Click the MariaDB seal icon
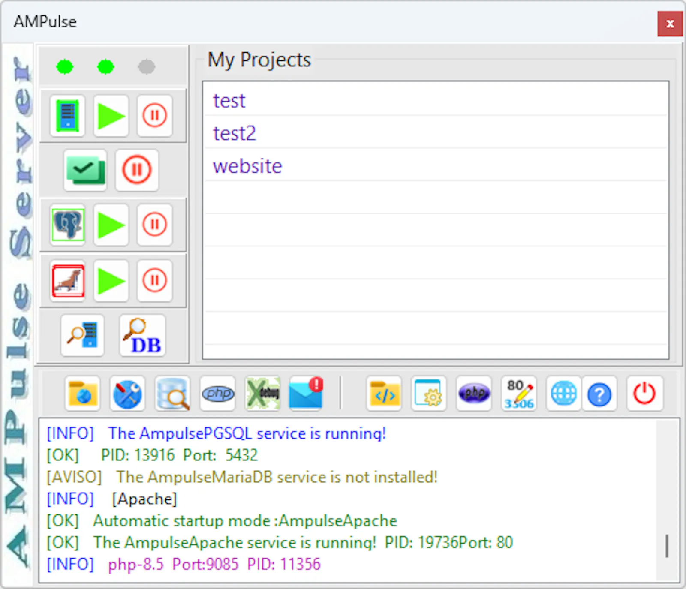686x589 pixels. click(68, 281)
